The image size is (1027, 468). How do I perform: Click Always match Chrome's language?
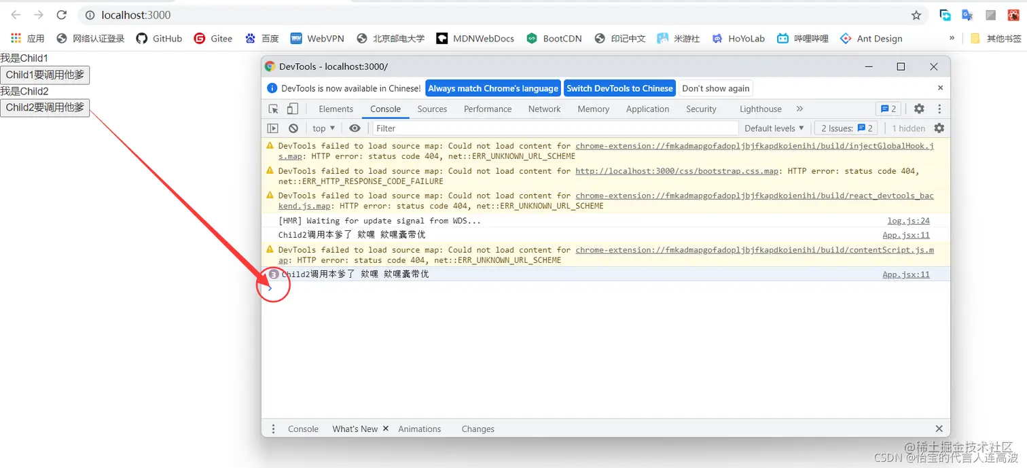pos(493,88)
